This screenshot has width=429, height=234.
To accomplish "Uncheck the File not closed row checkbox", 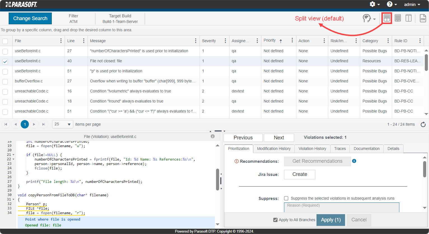I will [5, 62].
